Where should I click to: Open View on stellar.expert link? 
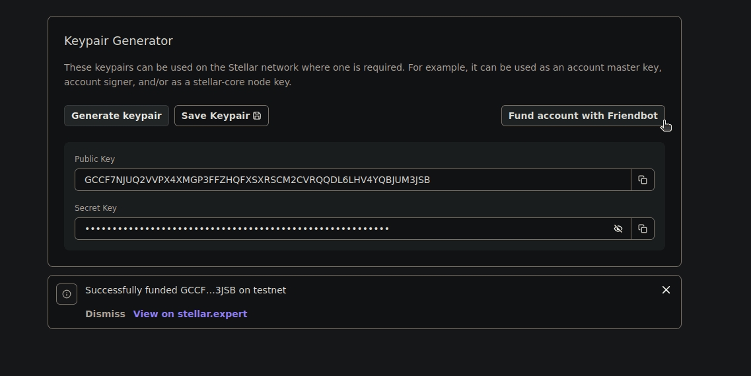point(190,314)
